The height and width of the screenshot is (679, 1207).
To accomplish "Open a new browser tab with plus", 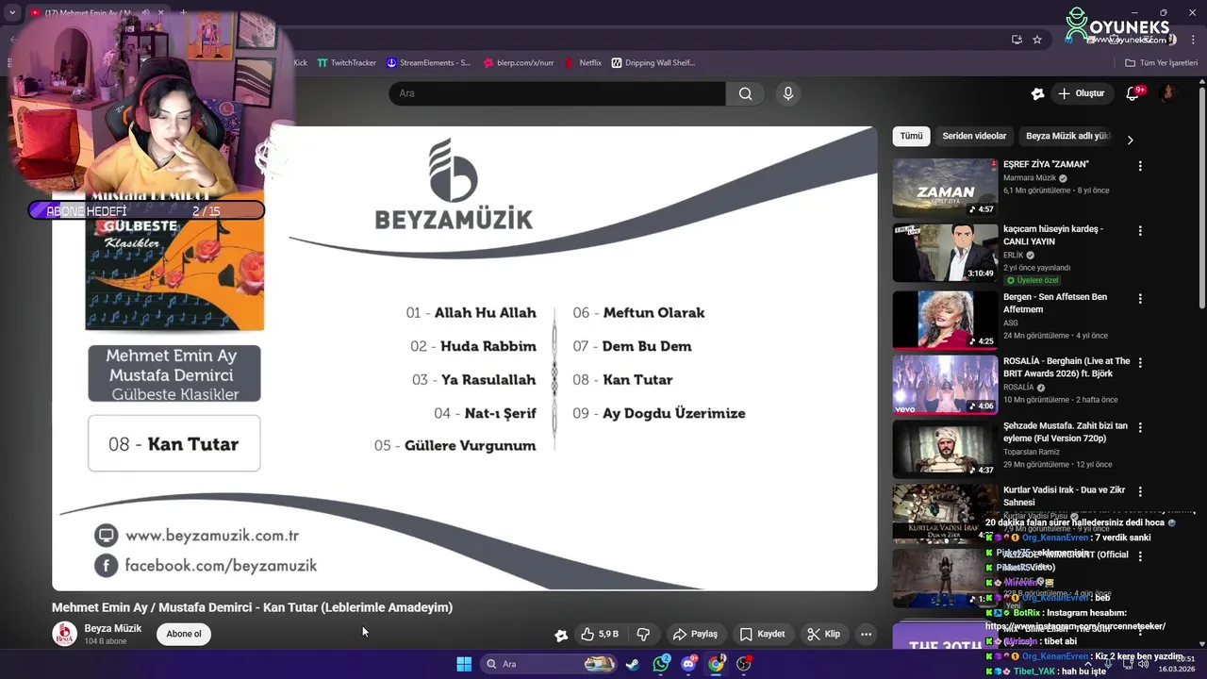I will [183, 13].
